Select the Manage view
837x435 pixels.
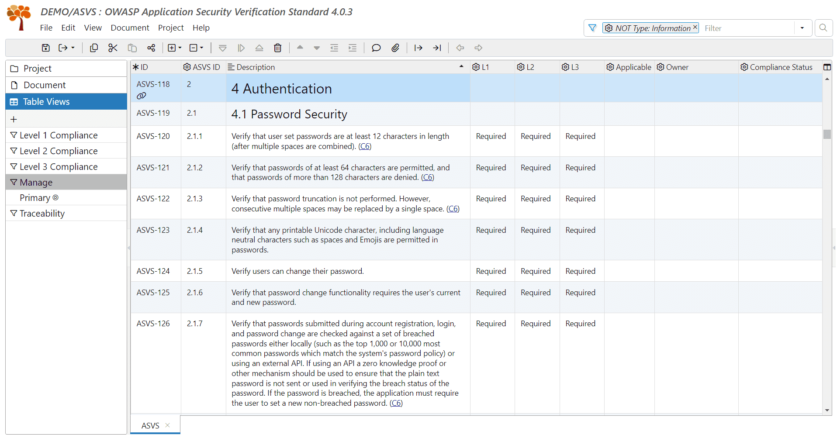[x=66, y=183]
